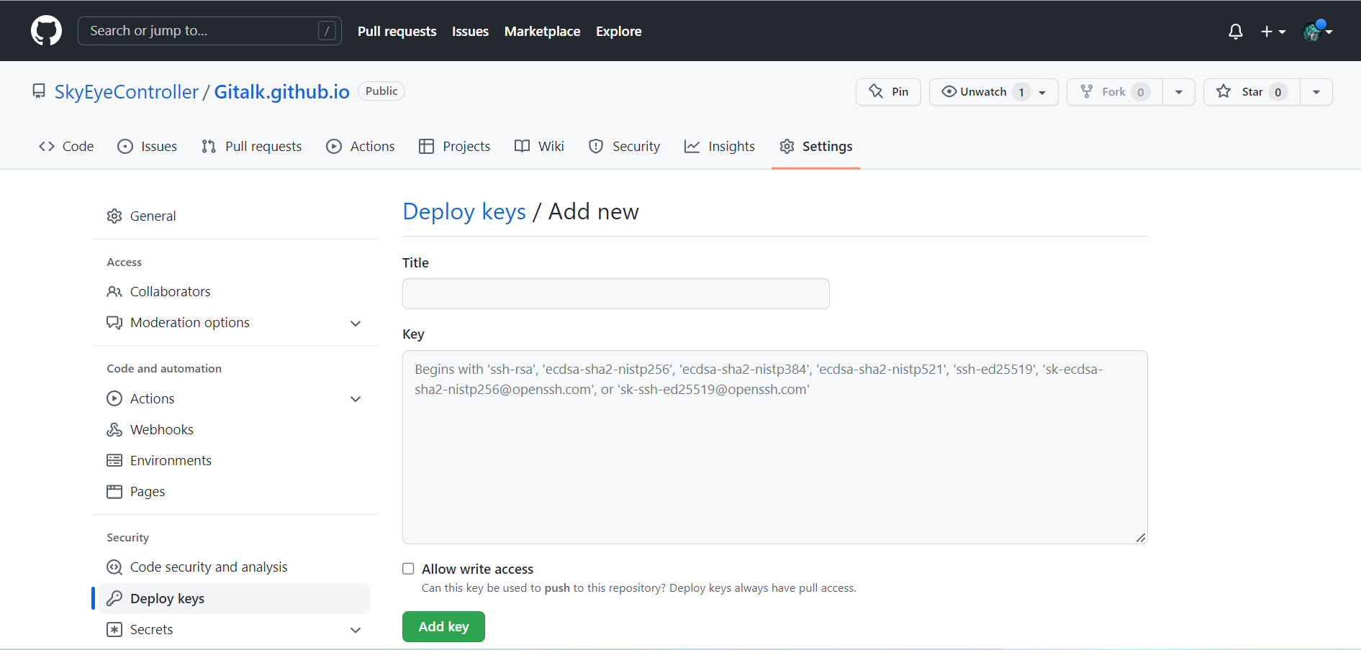Open the notifications bell
This screenshot has height=650, width=1361.
pos(1235,31)
